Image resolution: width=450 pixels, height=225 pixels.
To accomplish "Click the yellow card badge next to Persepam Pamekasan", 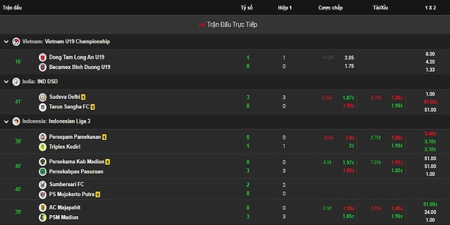I will pos(104,137).
